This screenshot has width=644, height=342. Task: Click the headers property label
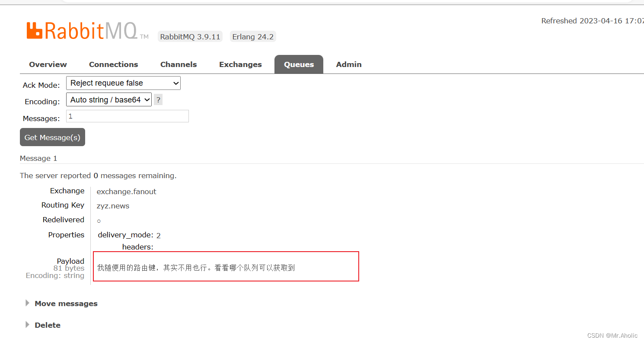138,247
